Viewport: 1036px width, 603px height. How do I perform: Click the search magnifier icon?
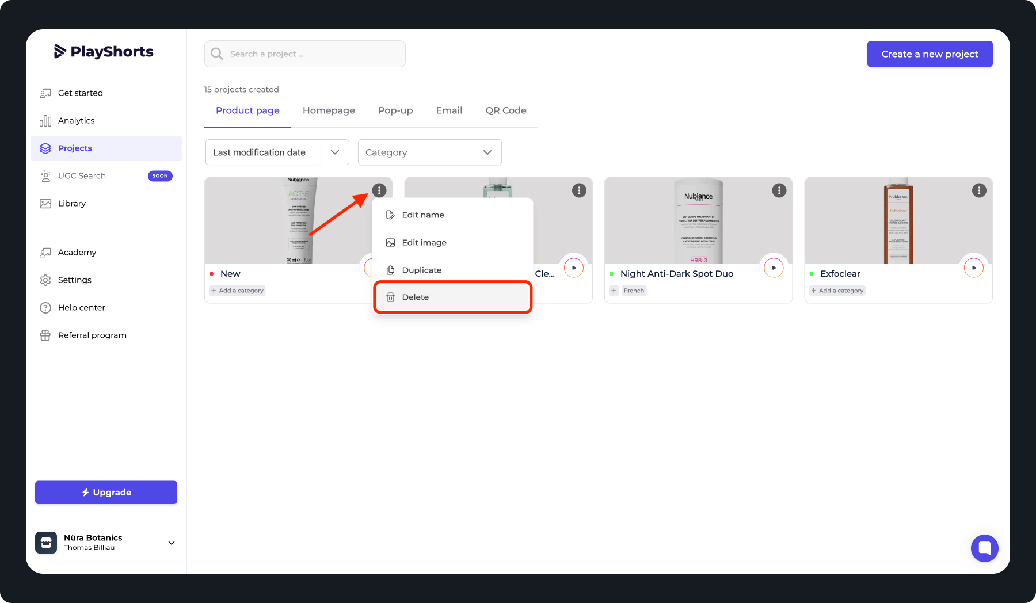217,54
